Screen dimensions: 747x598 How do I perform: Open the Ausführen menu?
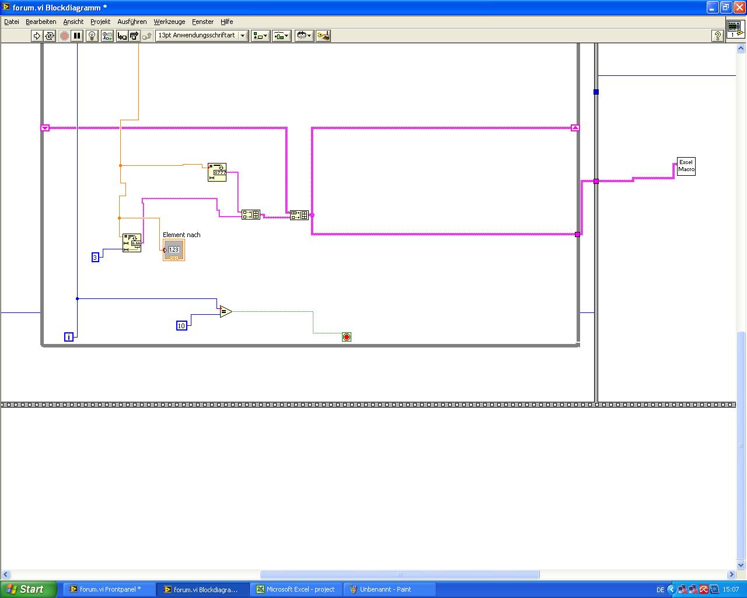pos(132,22)
